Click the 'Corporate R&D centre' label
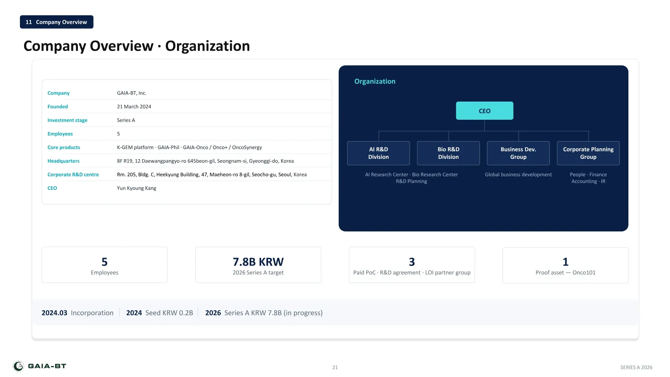 pyautogui.click(x=73, y=175)
